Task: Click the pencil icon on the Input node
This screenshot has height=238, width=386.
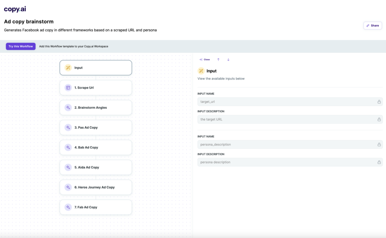Action: (x=68, y=68)
